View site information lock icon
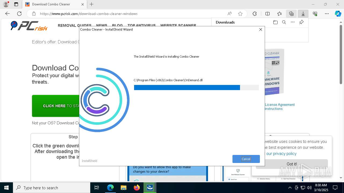This screenshot has width=344, height=193. click(34, 14)
